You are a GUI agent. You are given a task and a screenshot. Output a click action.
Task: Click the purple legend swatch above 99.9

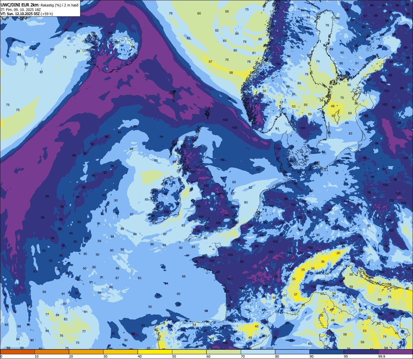[x=396, y=352]
